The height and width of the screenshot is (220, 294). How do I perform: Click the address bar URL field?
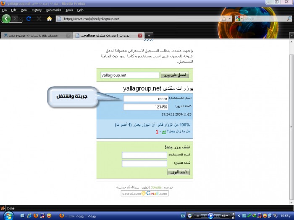pos(139,19)
